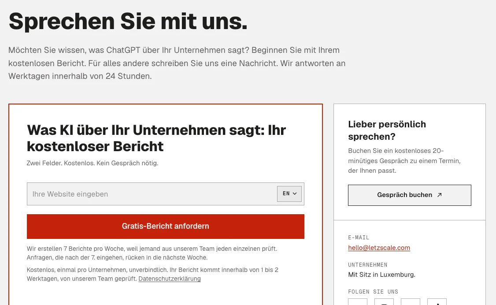Open the EN language dropdown
Viewport: 496px width, 305px height.
coord(289,193)
